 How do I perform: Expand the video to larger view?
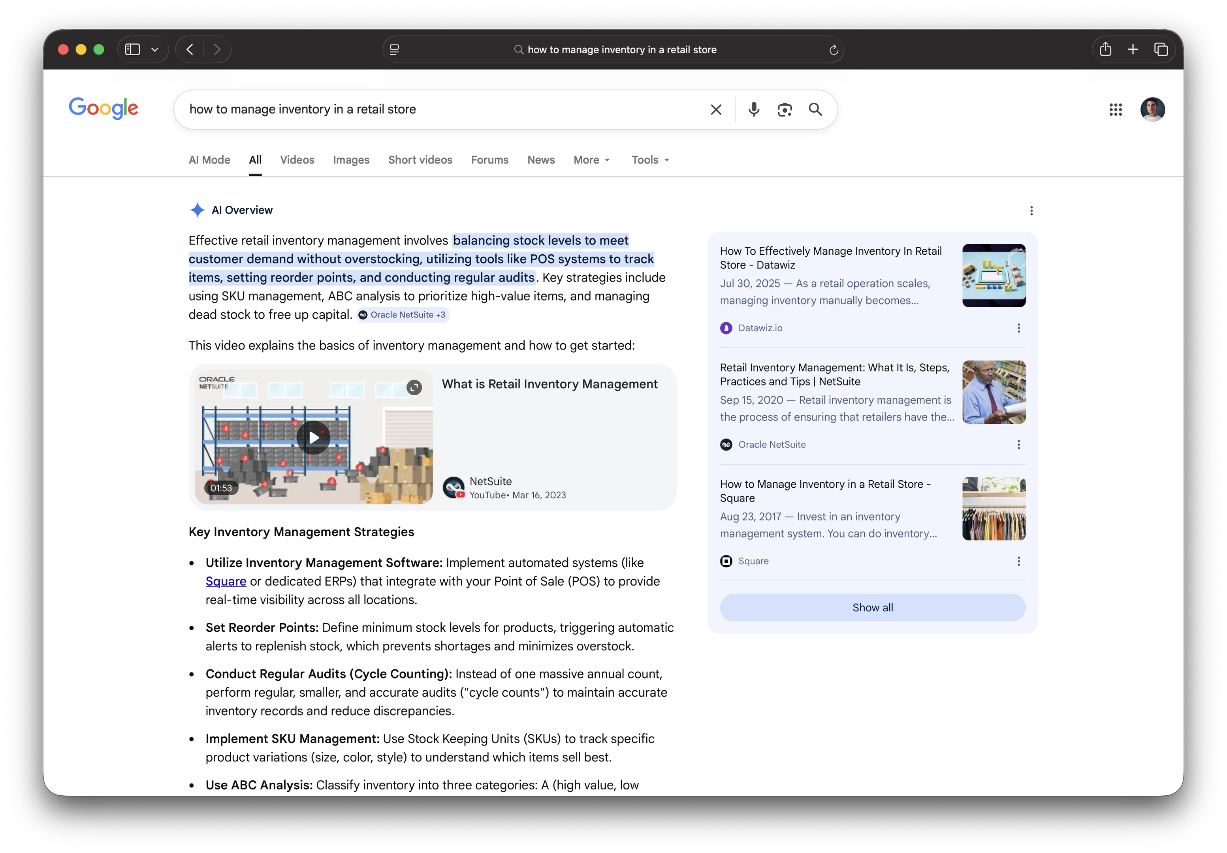414,387
